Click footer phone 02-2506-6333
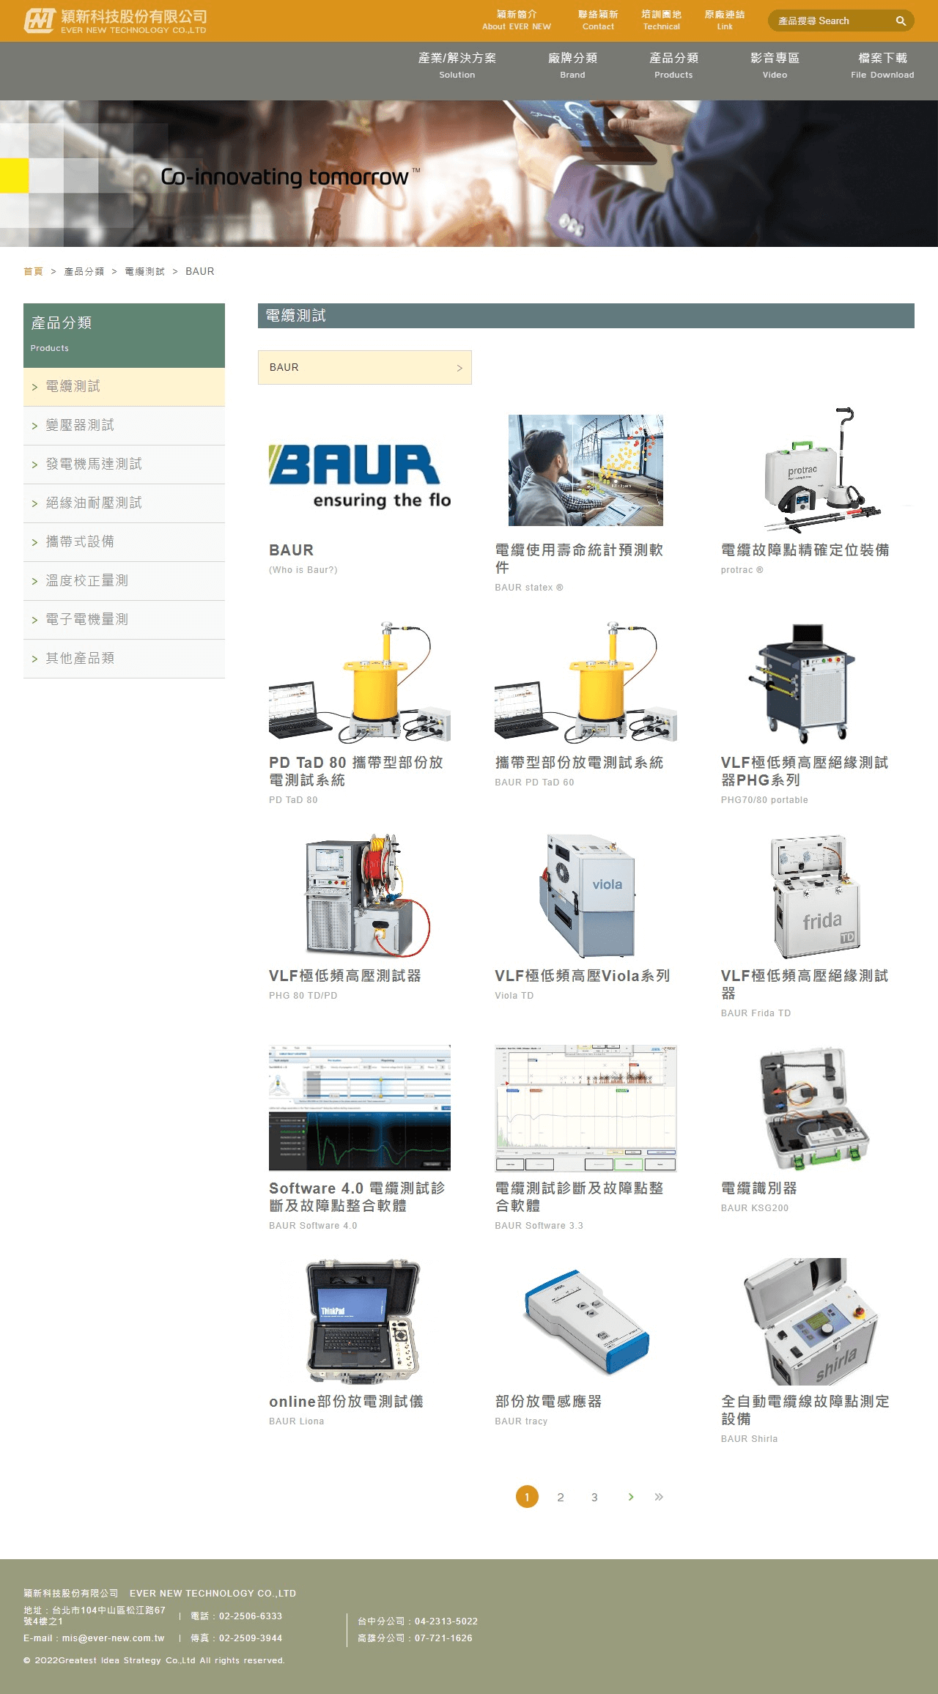Viewport: 938px width, 1694px height. (x=250, y=1616)
